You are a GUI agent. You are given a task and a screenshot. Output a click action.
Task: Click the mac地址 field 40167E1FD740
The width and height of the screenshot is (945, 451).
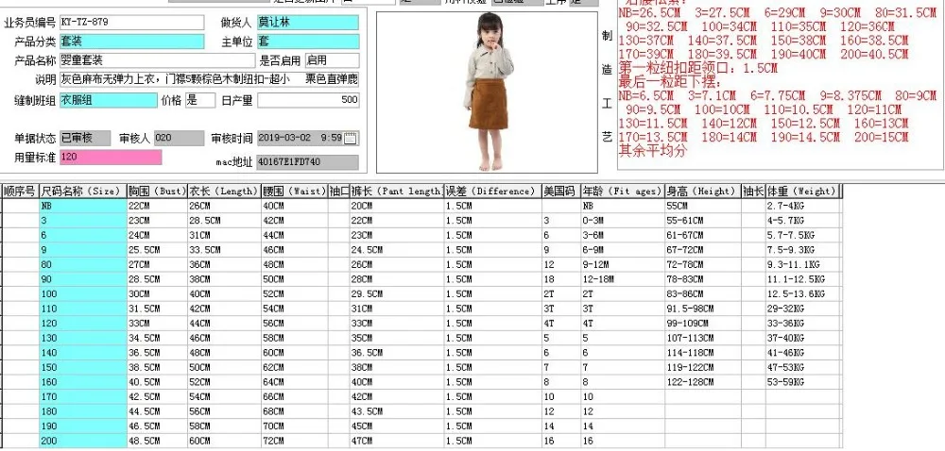tap(307, 162)
